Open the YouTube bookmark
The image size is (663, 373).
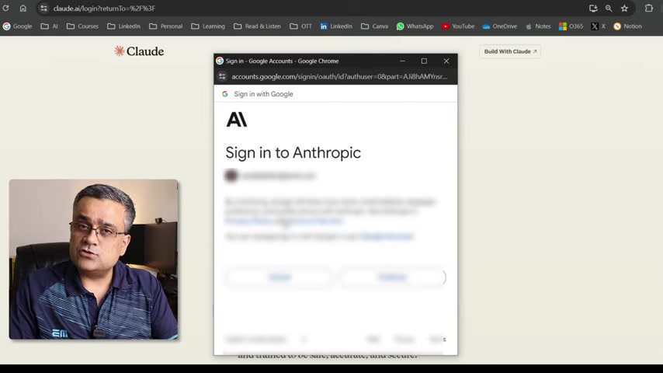458,26
